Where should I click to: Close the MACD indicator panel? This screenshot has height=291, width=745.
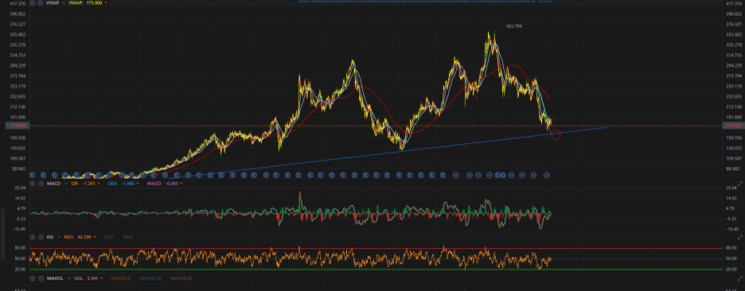click(x=40, y=183)
